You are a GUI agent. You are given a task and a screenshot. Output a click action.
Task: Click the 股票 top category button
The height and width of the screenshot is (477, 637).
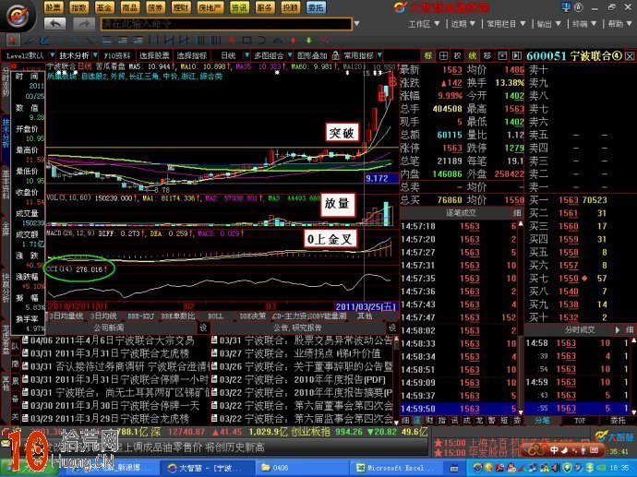click(x=54, y=7)
